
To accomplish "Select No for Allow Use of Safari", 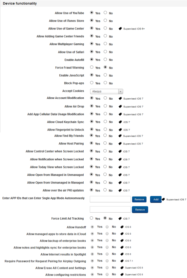I will pyautogui.click(x=105, y=52).
